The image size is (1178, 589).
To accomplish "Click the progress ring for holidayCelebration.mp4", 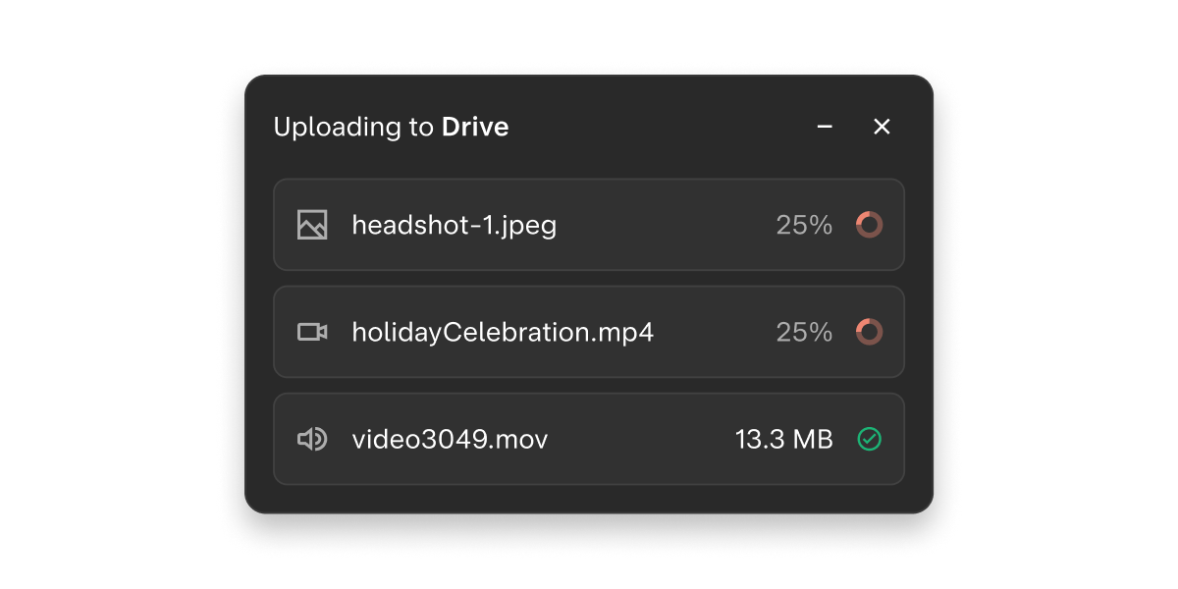I will pyautogui.click(x=870, y=332).
